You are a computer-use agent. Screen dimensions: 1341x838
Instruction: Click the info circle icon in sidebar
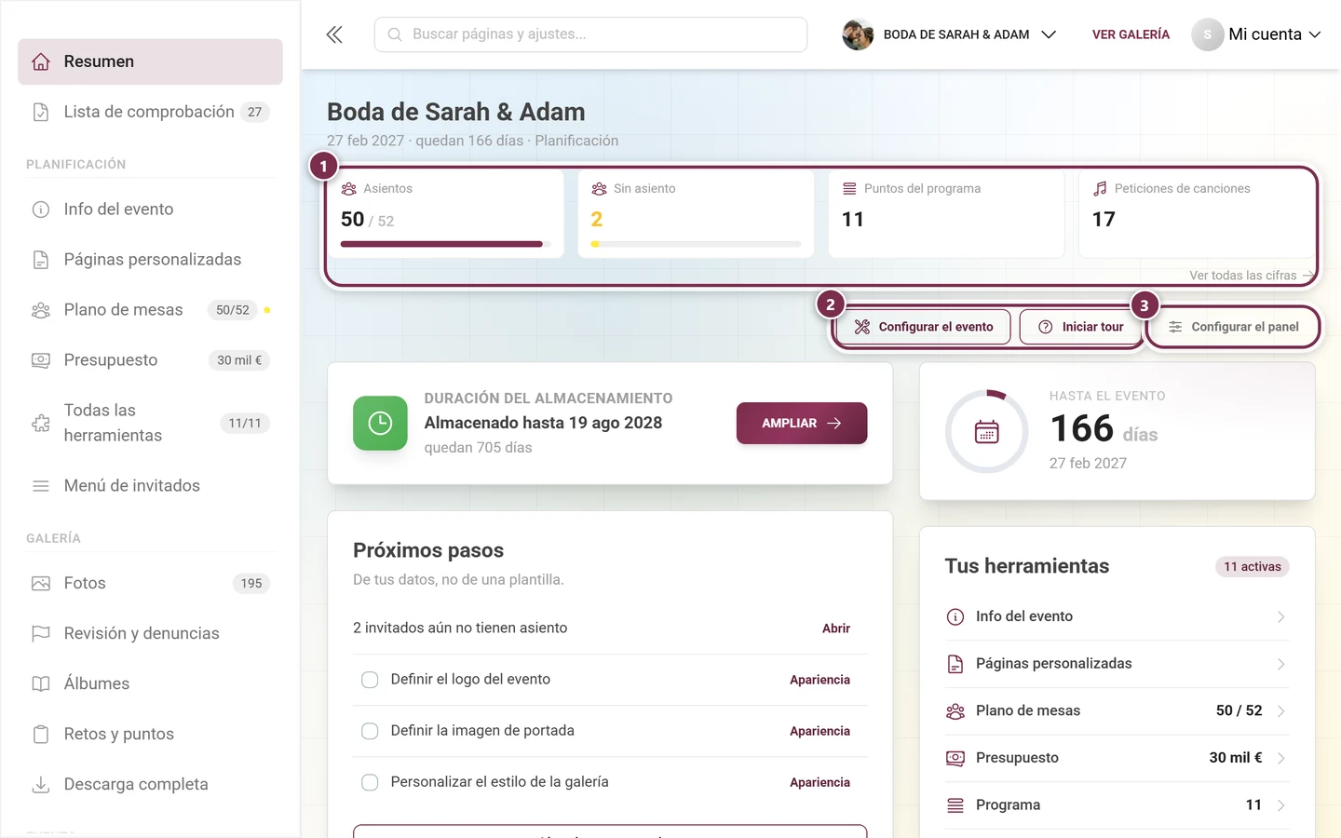pos(41,209)
